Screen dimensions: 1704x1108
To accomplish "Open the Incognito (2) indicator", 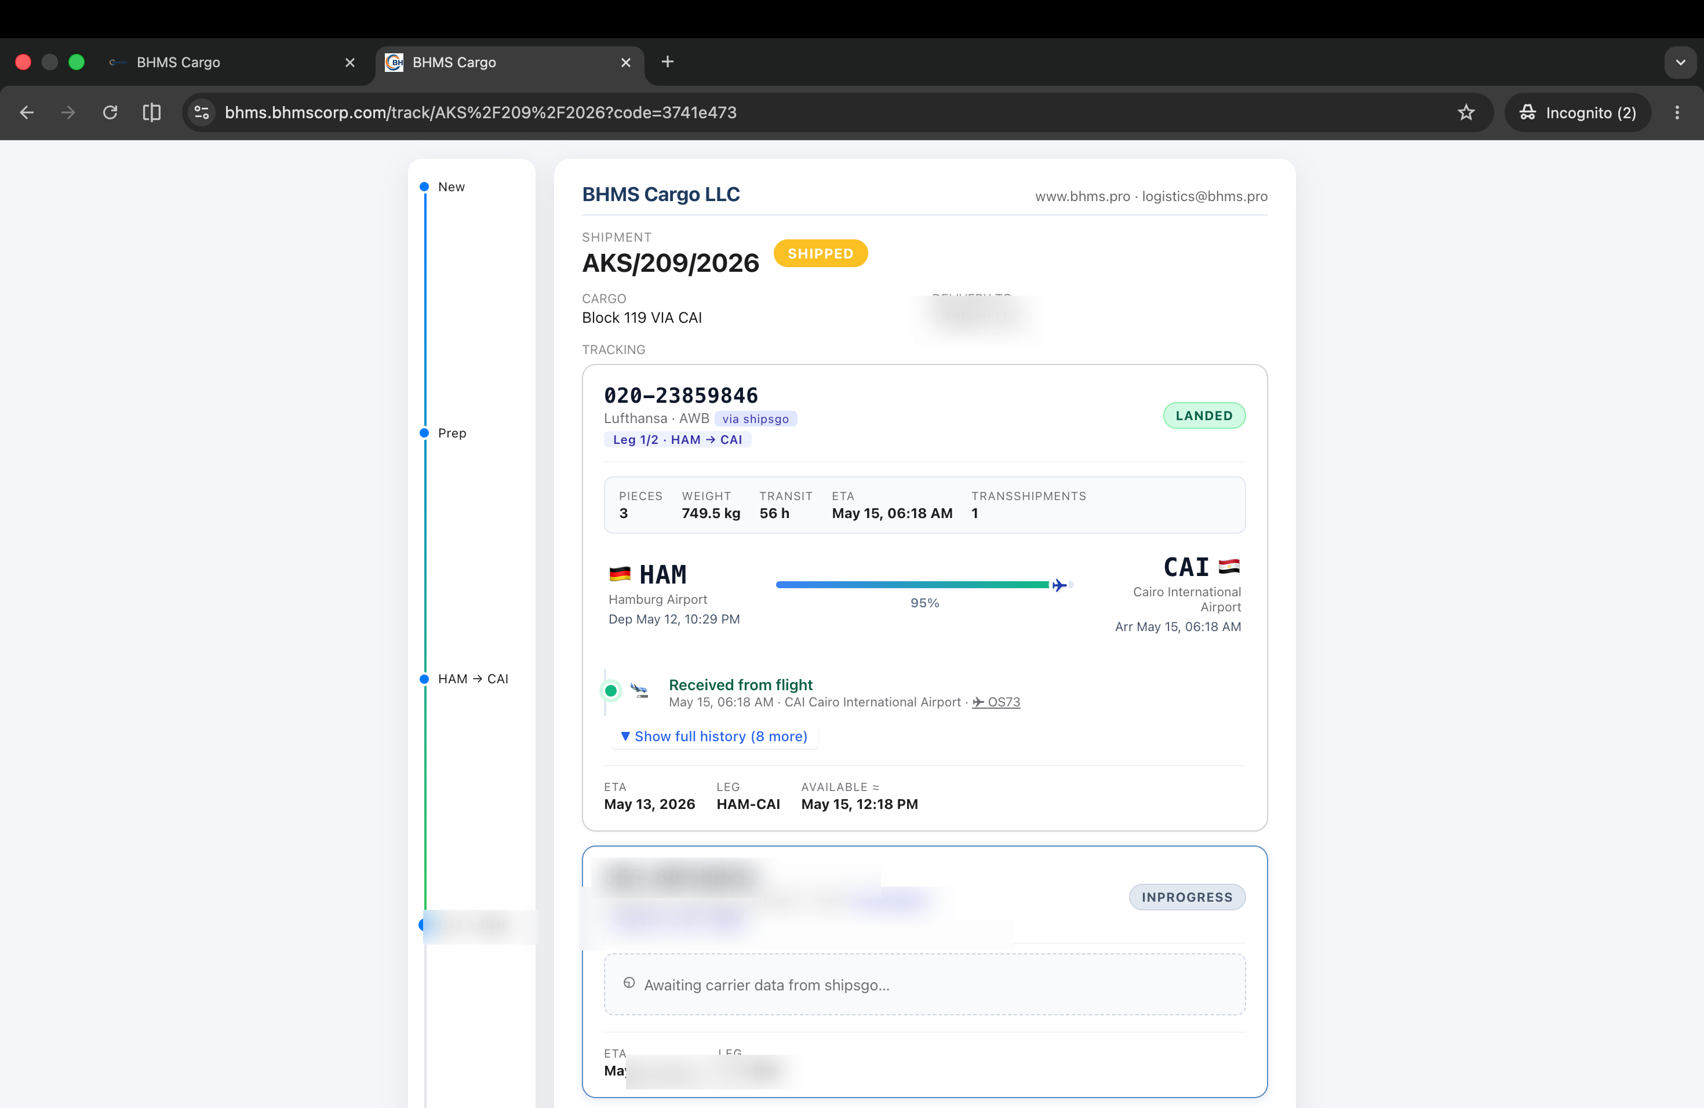I will pyautogui.click(x=1578, y=112).
